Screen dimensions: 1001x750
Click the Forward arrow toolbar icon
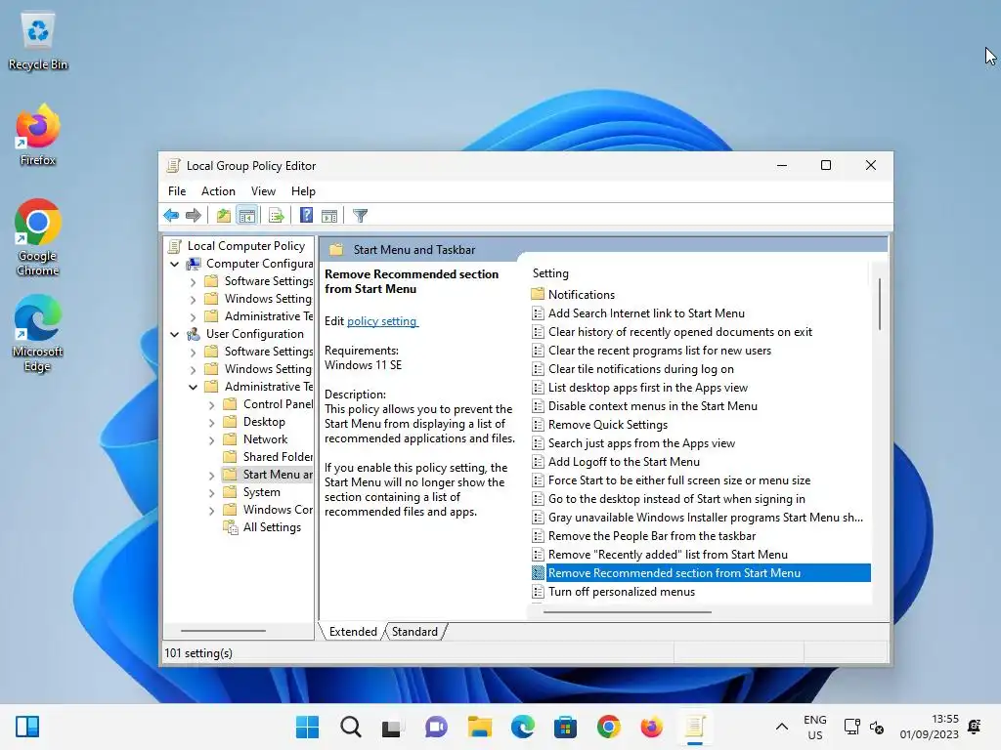193,216
